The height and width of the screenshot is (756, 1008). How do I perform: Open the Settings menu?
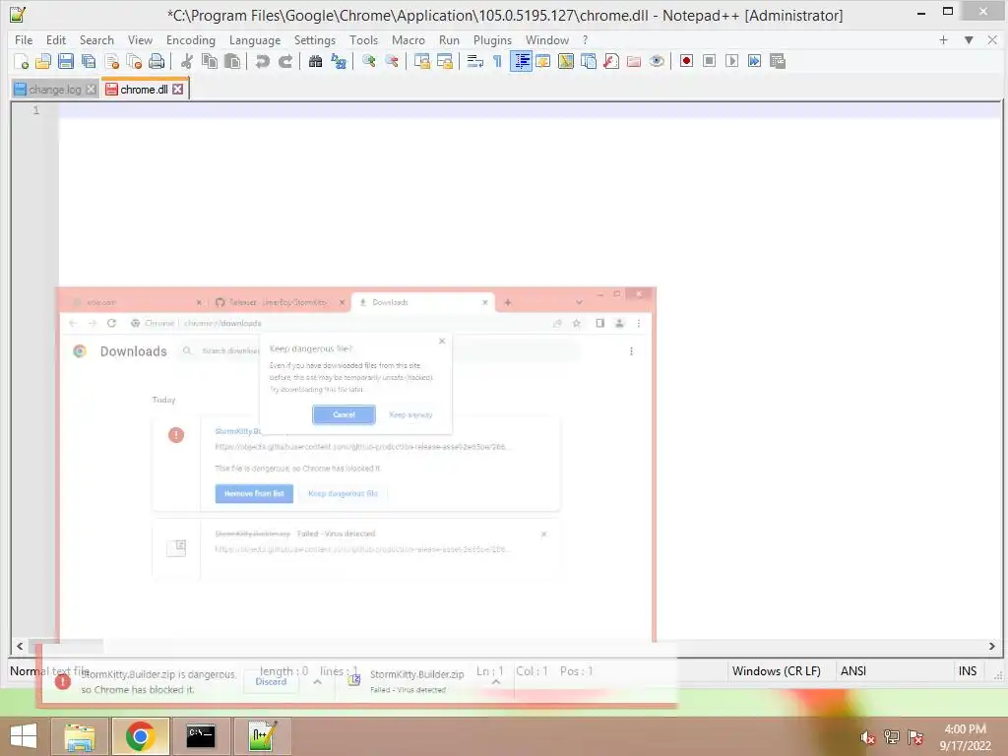[x=314, y=39]
